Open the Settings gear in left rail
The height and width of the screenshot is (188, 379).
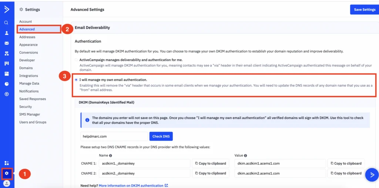(x=7, y=173)
